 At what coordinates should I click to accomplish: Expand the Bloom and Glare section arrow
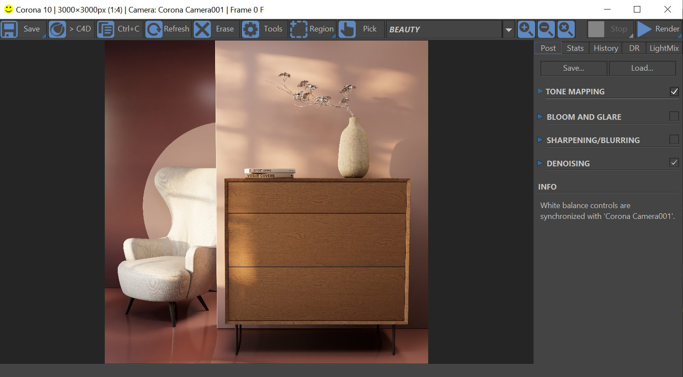540,116
